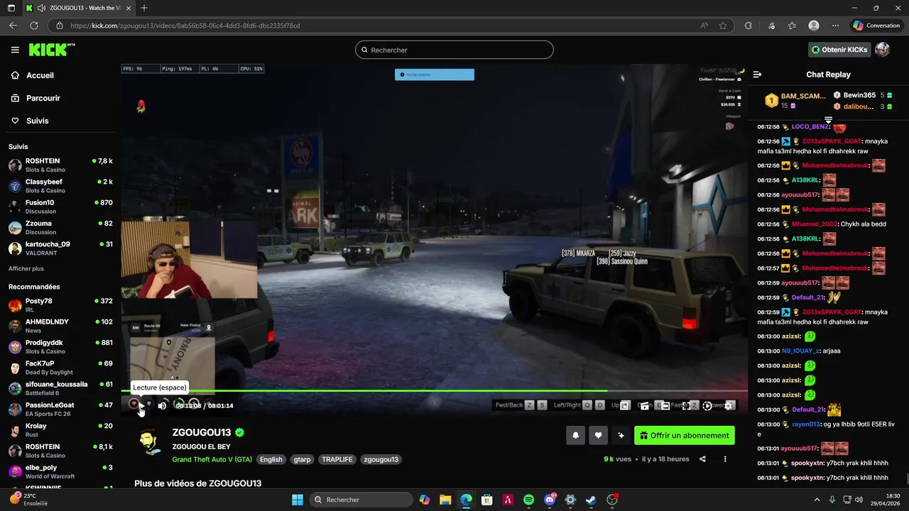909x511 pixels.
Task: Open sifouane_koussalla Battlefield 6 channel
Action: pyautogui.click(x=60, y=388)
